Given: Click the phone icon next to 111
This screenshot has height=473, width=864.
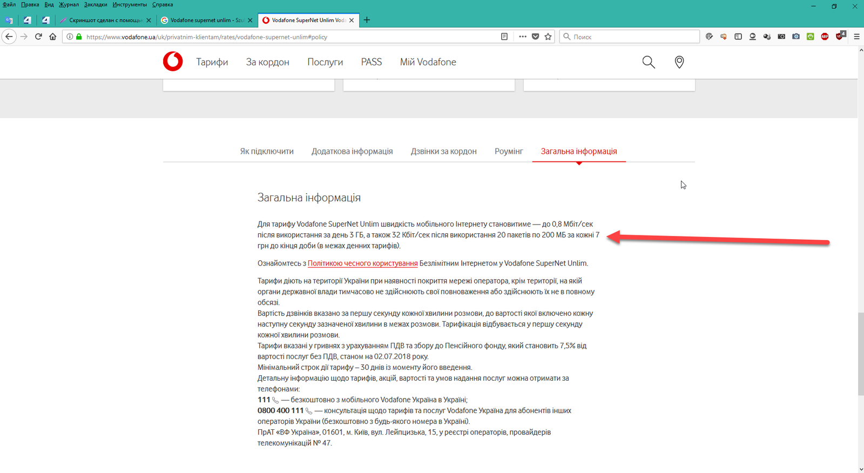Looking at the screenshot, I should [x=275, y=400].
